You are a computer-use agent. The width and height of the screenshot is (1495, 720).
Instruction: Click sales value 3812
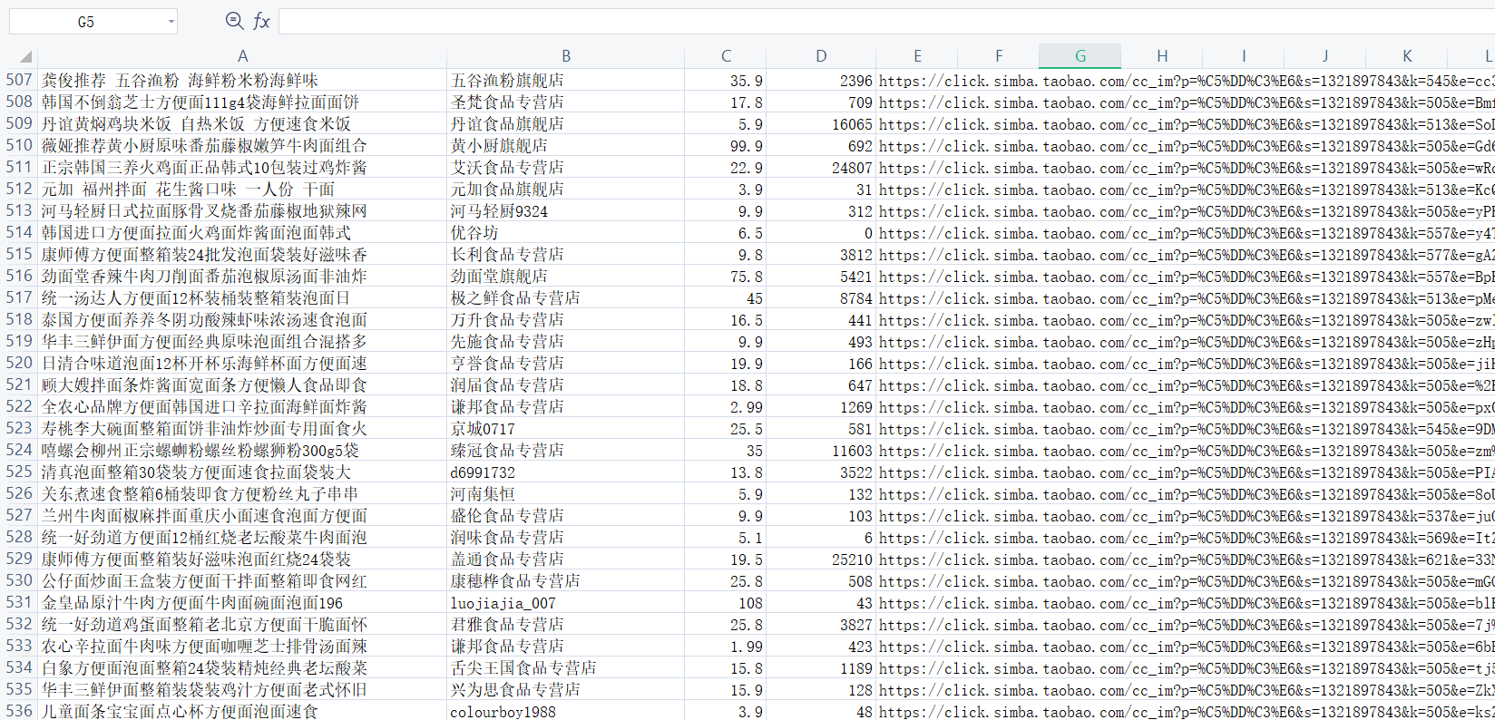tap(821, 255)
